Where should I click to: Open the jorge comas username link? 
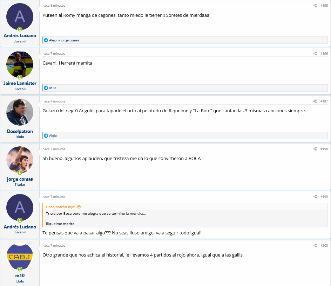click(20, 179)
